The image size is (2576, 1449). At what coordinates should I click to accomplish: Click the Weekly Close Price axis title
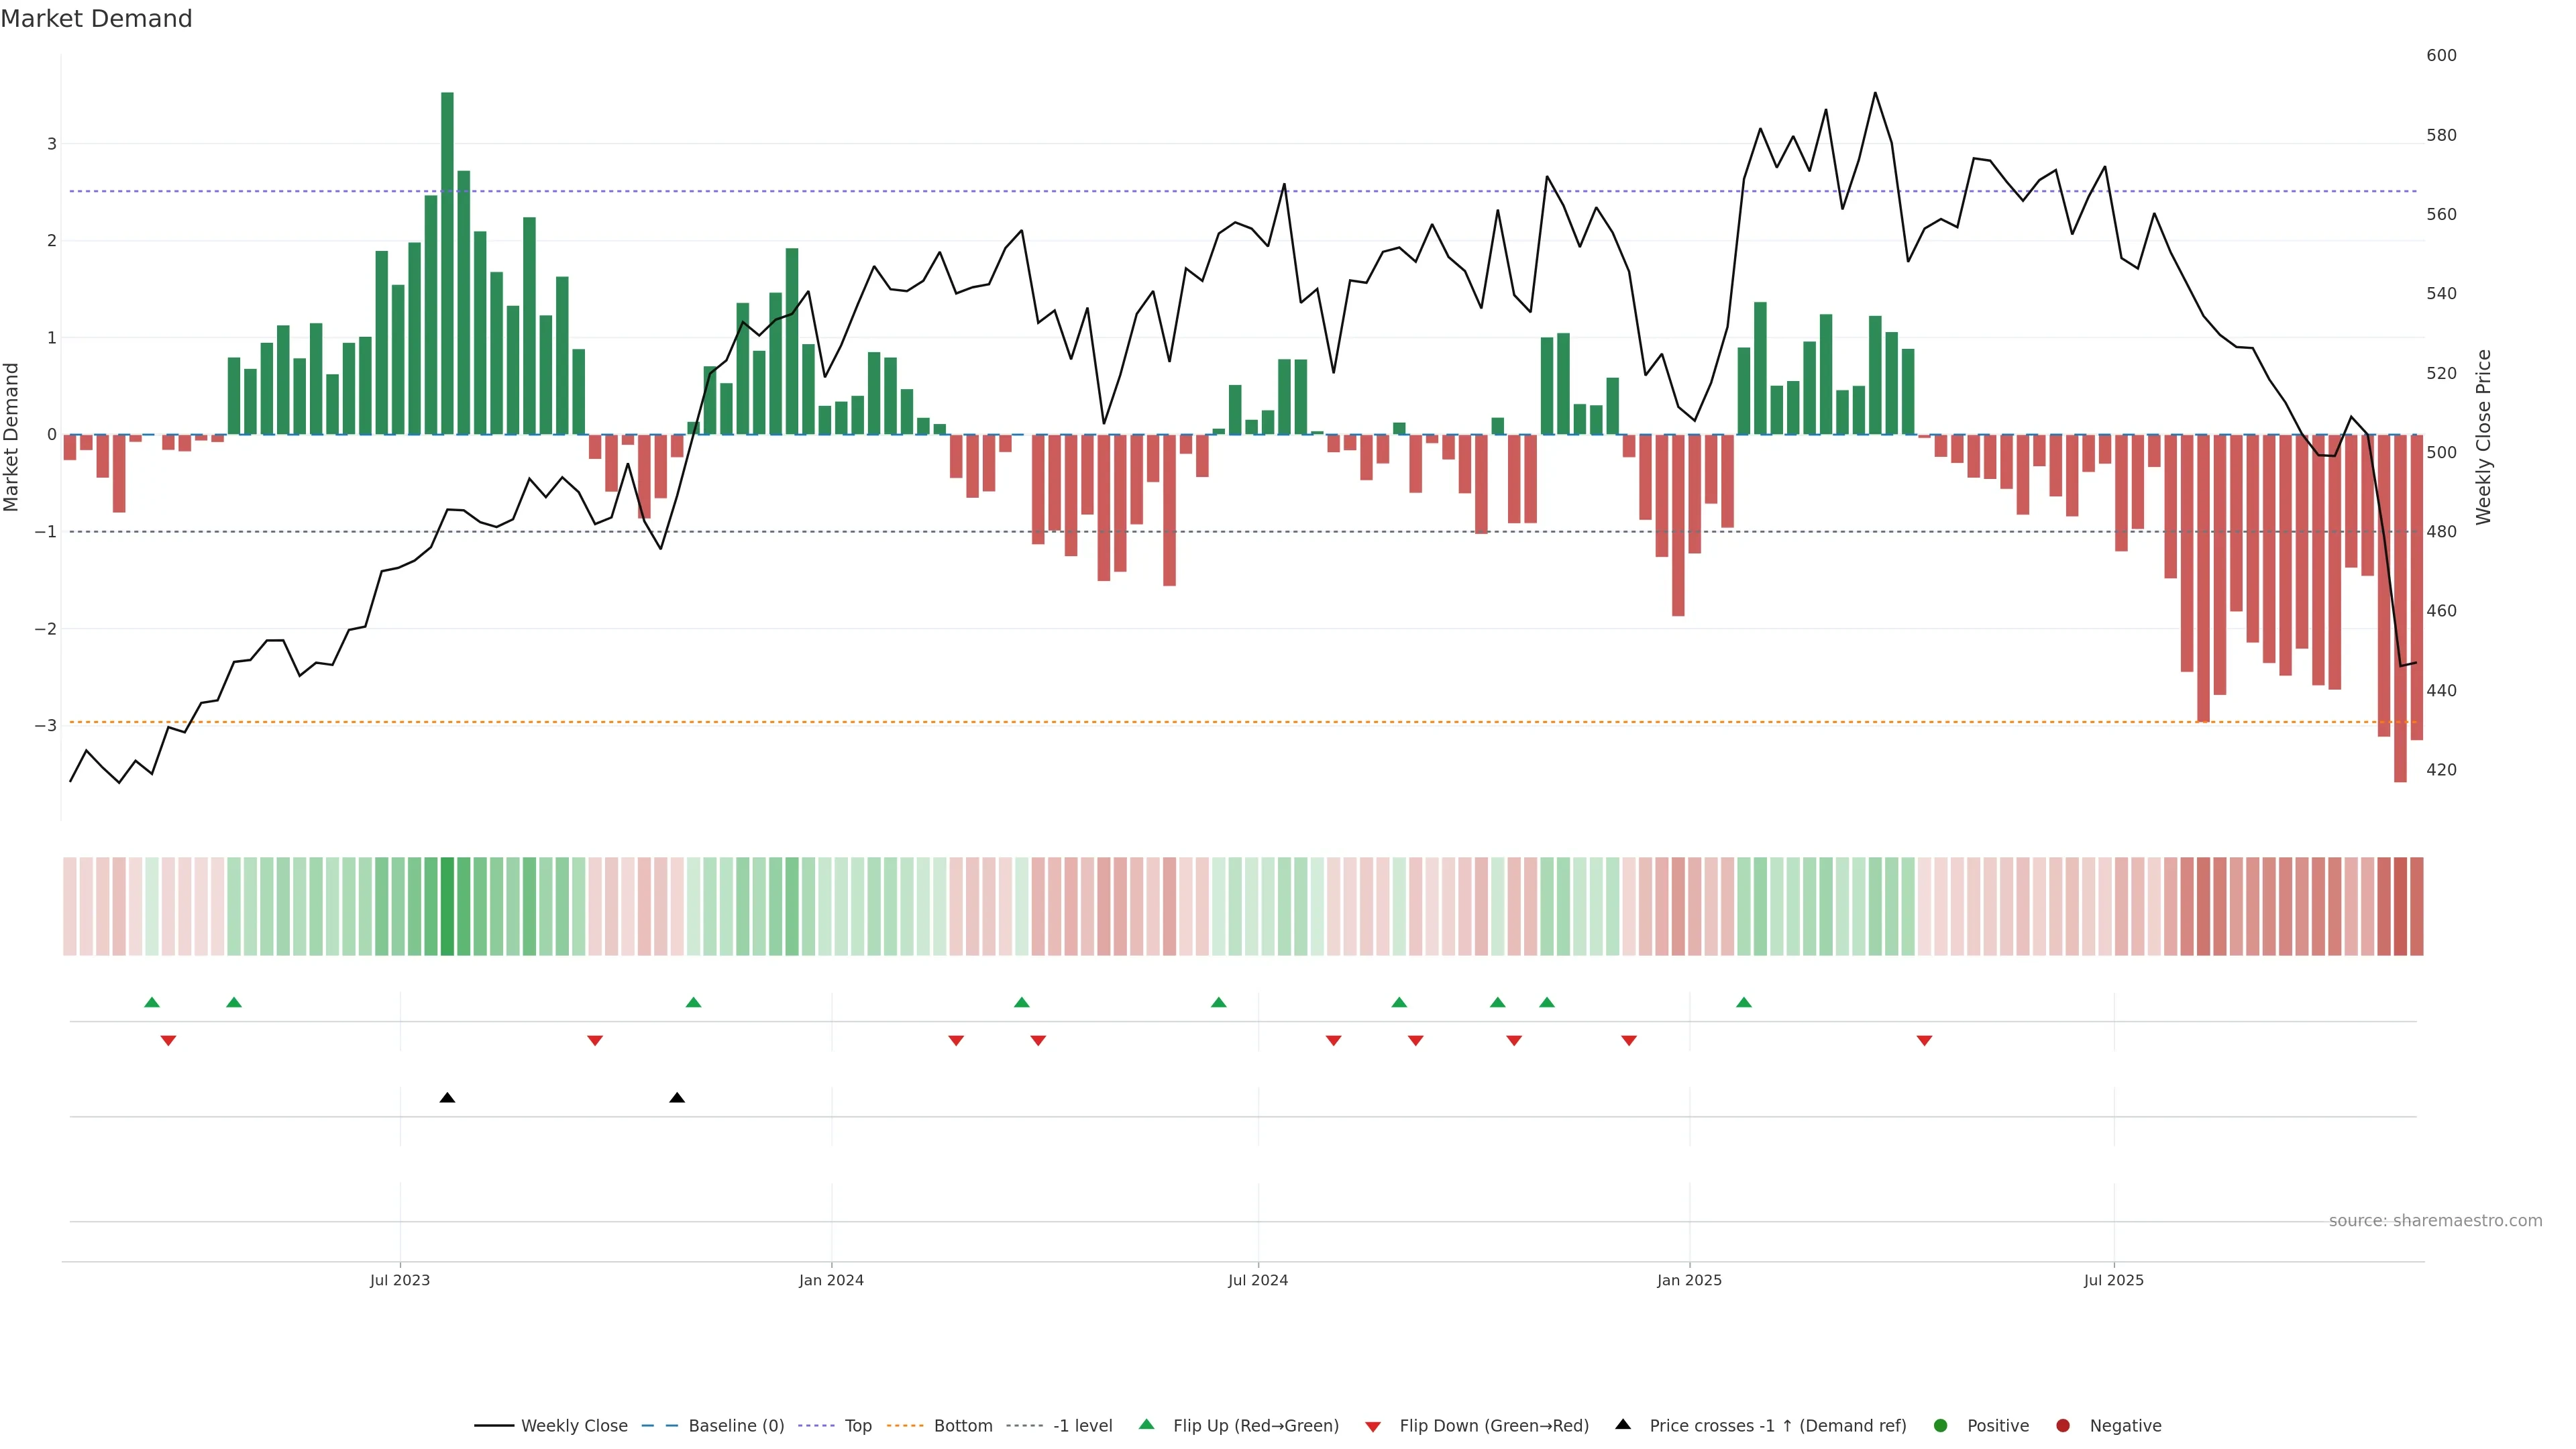click(x=2484, y=437)
